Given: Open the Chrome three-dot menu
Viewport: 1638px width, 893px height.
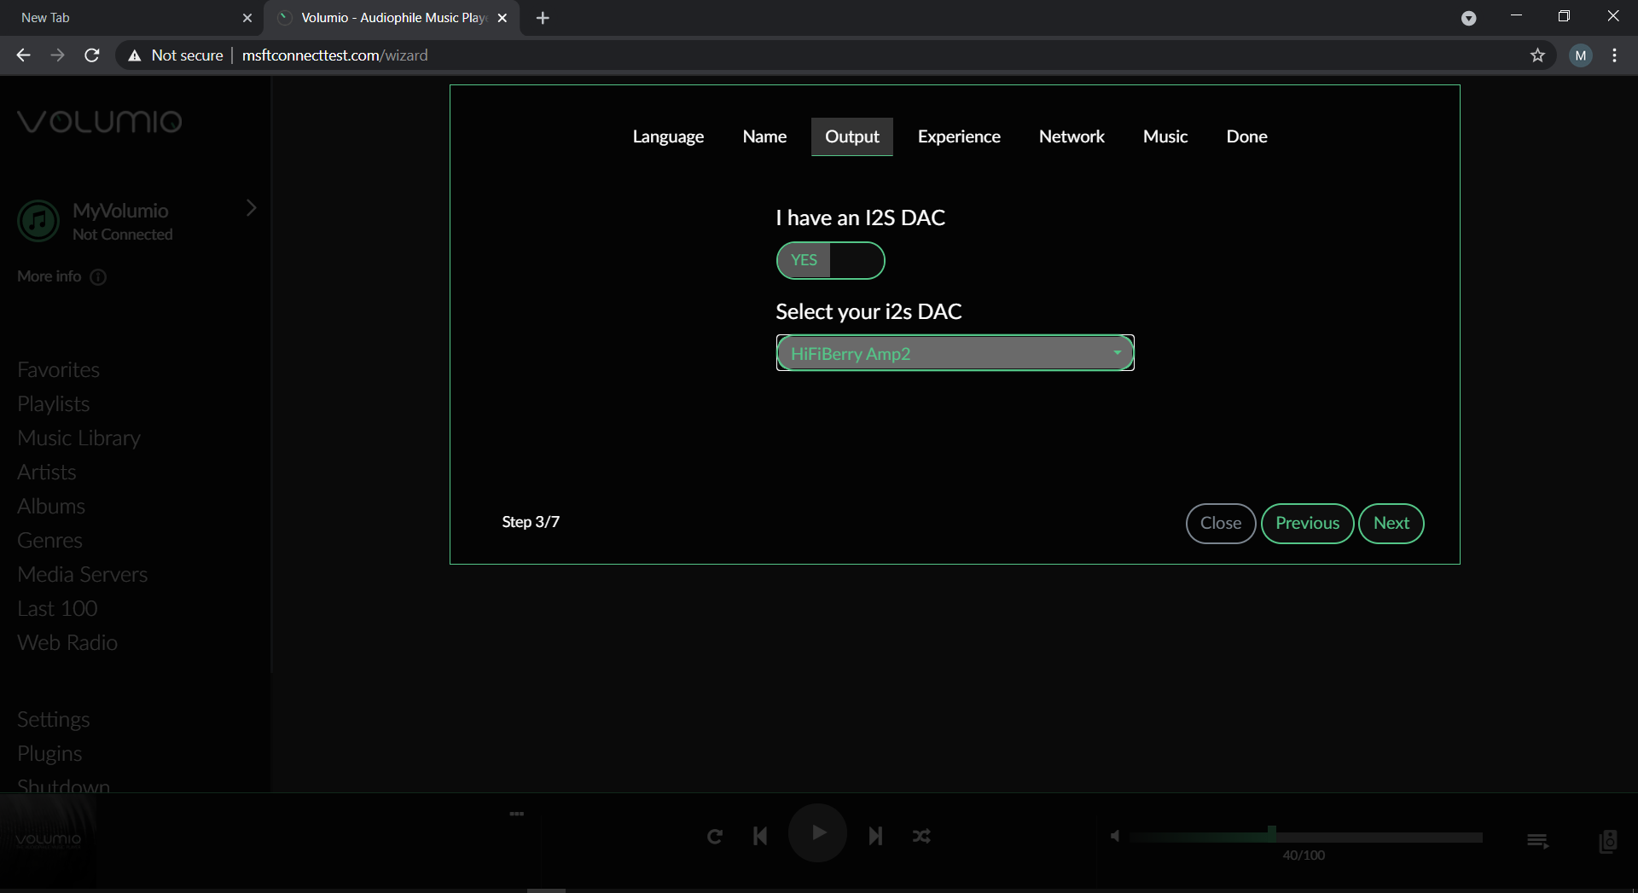Looking at the screenshot, I should click(1614, 55).
